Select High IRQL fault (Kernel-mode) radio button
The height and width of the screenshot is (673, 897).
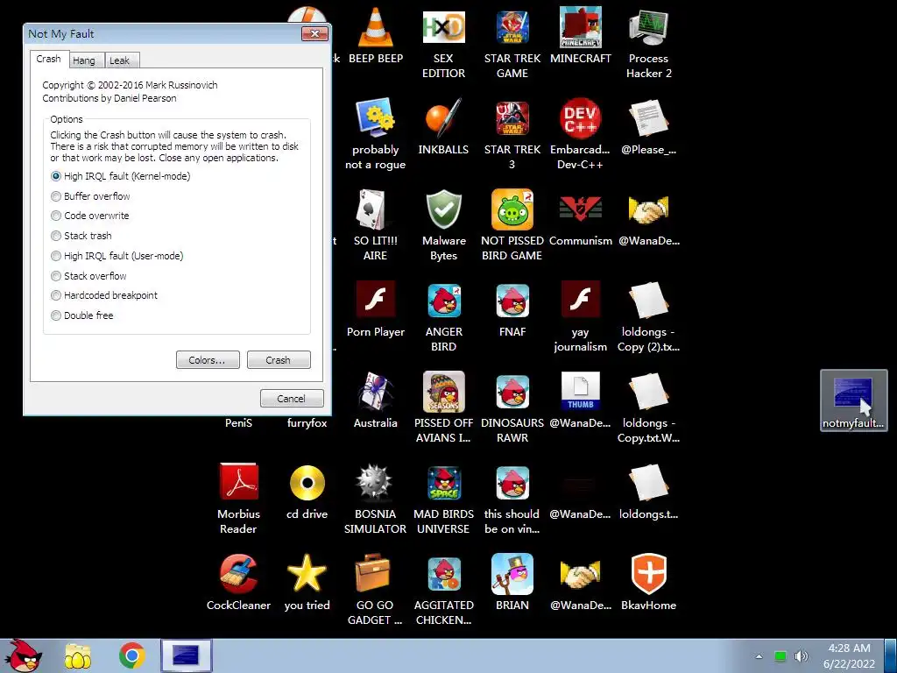pos(56,176)
